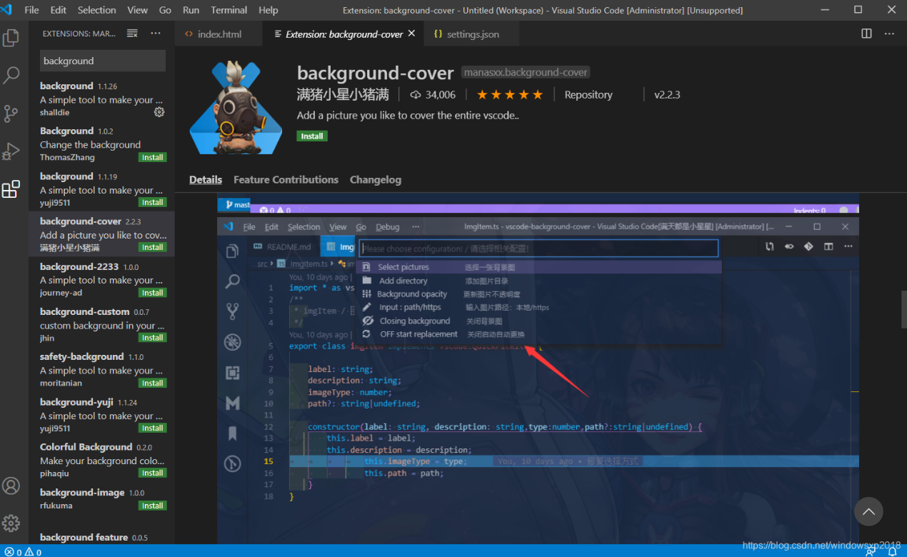Select background-custom extension entry
The image size is (907, 557).
(x=101, y=324)
